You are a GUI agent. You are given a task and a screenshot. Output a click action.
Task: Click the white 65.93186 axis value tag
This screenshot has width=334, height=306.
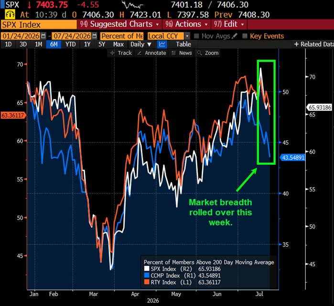click(x=319, y=107)
